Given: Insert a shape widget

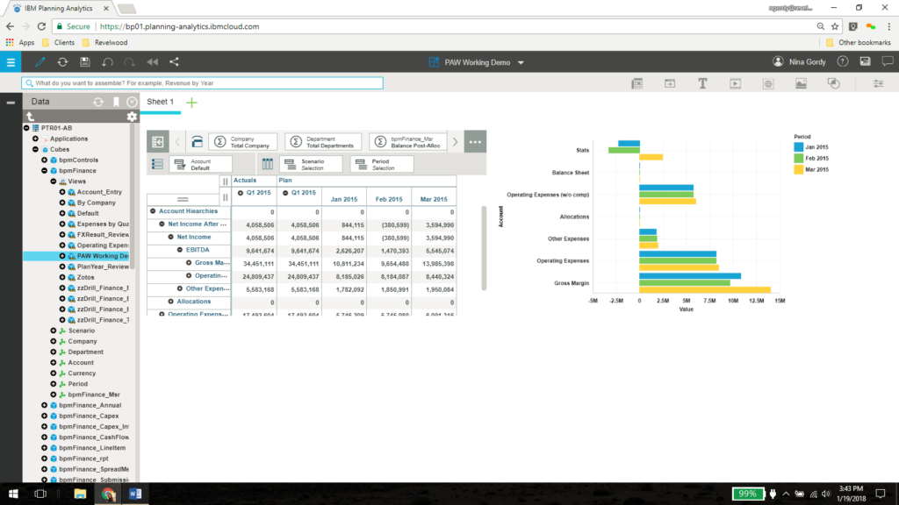Looking at the screenshot, I should [834, 83].
